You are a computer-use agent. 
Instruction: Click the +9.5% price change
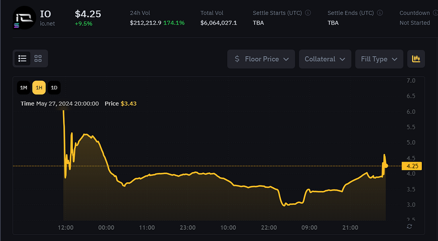[84, 24]
